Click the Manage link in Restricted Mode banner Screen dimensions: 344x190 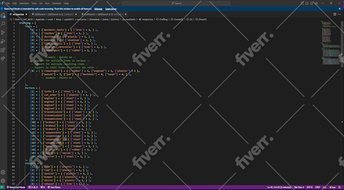(x=98, y=9)
